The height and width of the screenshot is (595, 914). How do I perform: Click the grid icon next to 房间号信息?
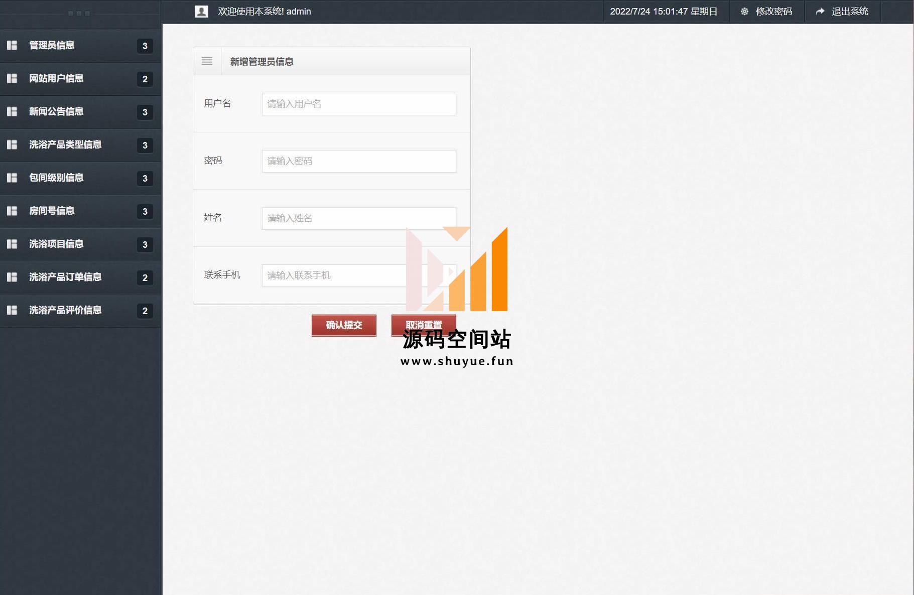click(x=12, y=211)
